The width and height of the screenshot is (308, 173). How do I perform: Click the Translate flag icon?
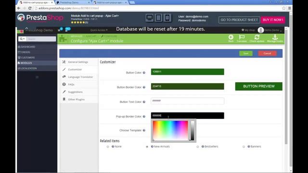(242, 38)
